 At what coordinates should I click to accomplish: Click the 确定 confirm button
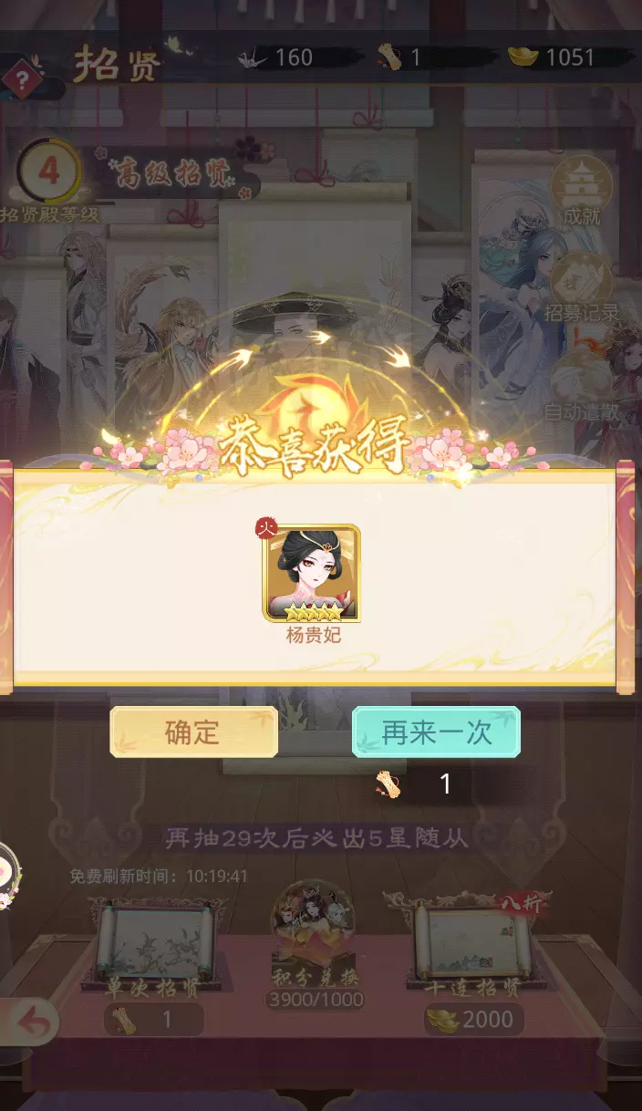pyautogui.click(x=193, y=732)
